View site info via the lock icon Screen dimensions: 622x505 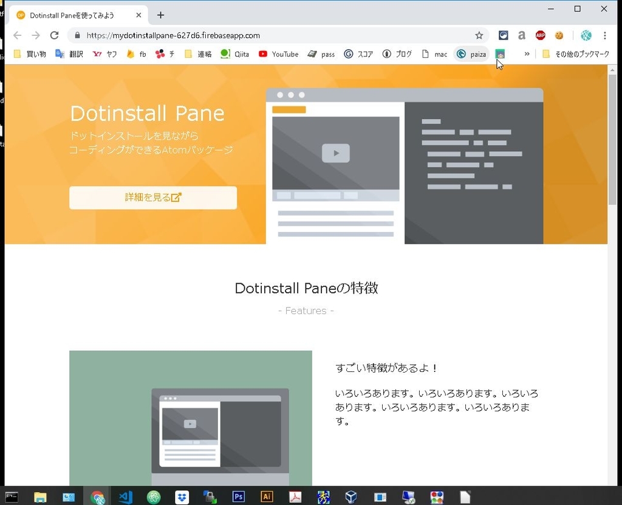pos(77,35)
